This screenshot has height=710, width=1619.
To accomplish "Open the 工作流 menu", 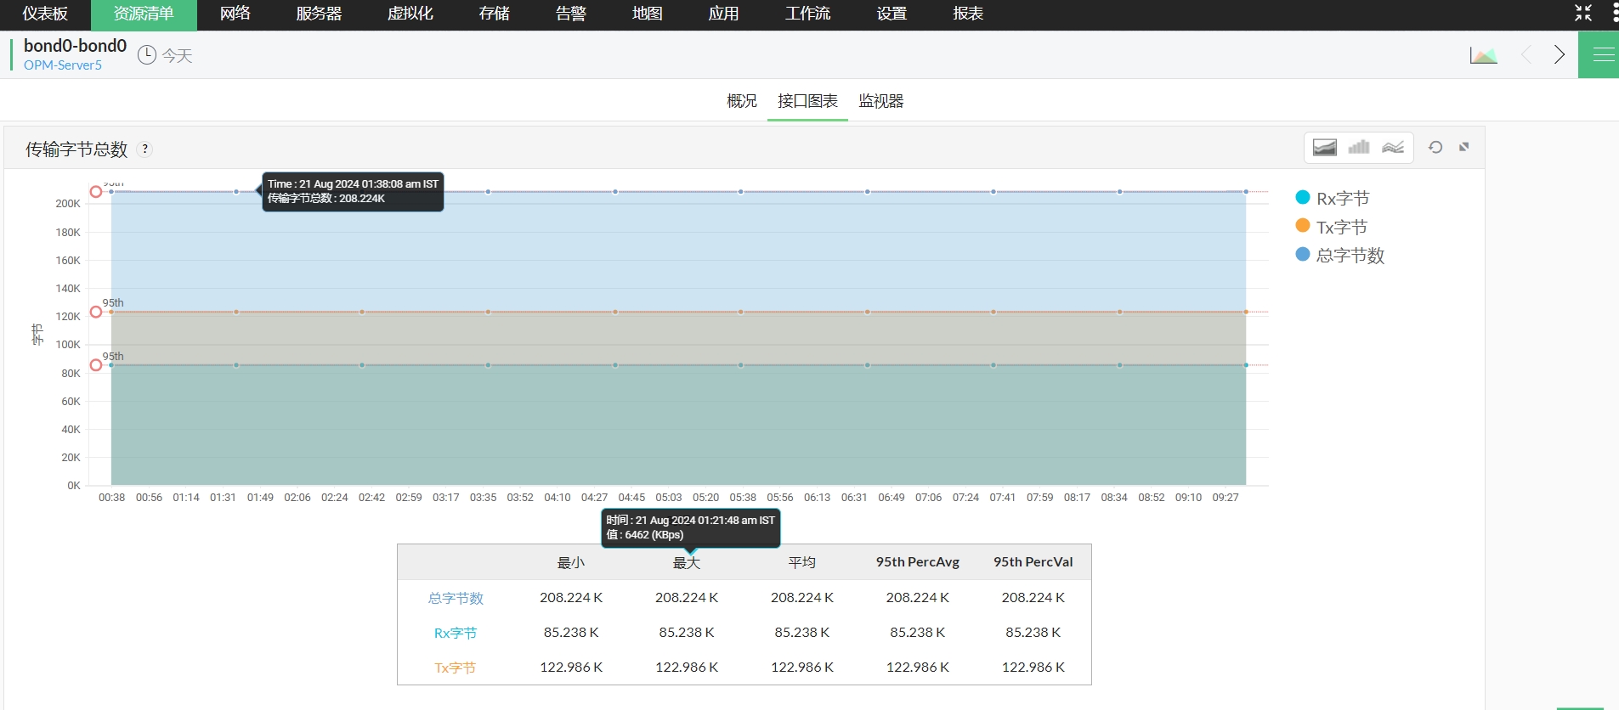I will [807, 14].
